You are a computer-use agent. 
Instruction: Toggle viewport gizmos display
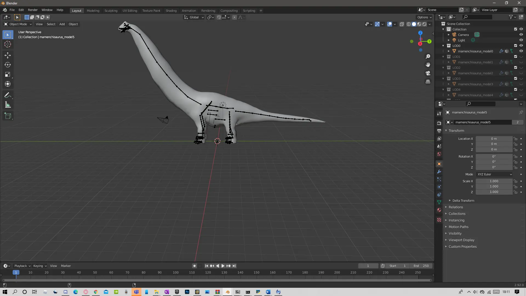[x=377, y=24]
